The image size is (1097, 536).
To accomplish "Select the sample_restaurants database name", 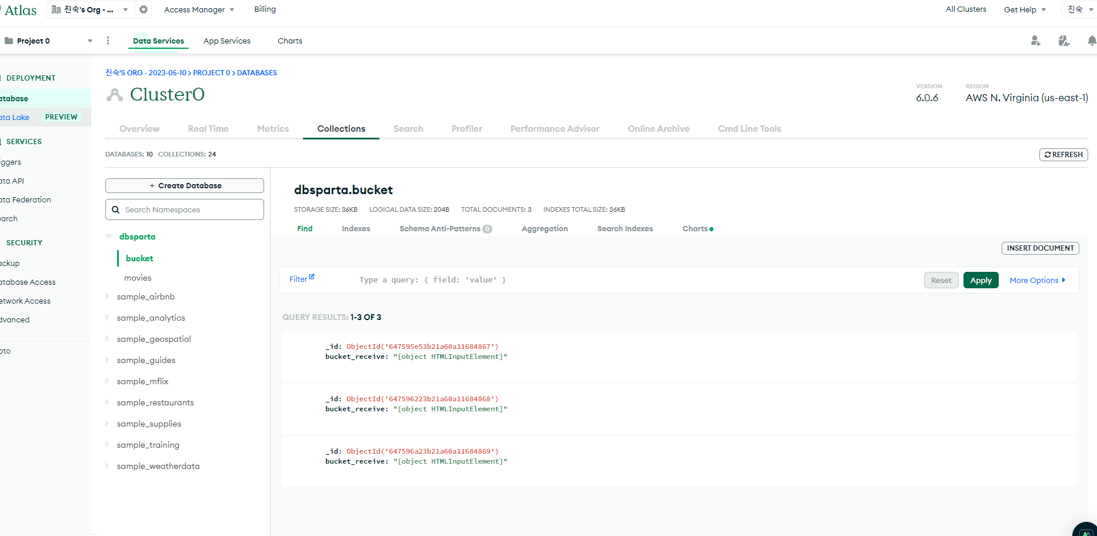I will pyautogui.click(x=155, y=402).
